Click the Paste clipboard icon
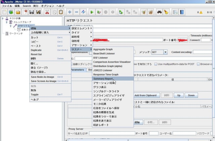 click(x=61, y=12)
